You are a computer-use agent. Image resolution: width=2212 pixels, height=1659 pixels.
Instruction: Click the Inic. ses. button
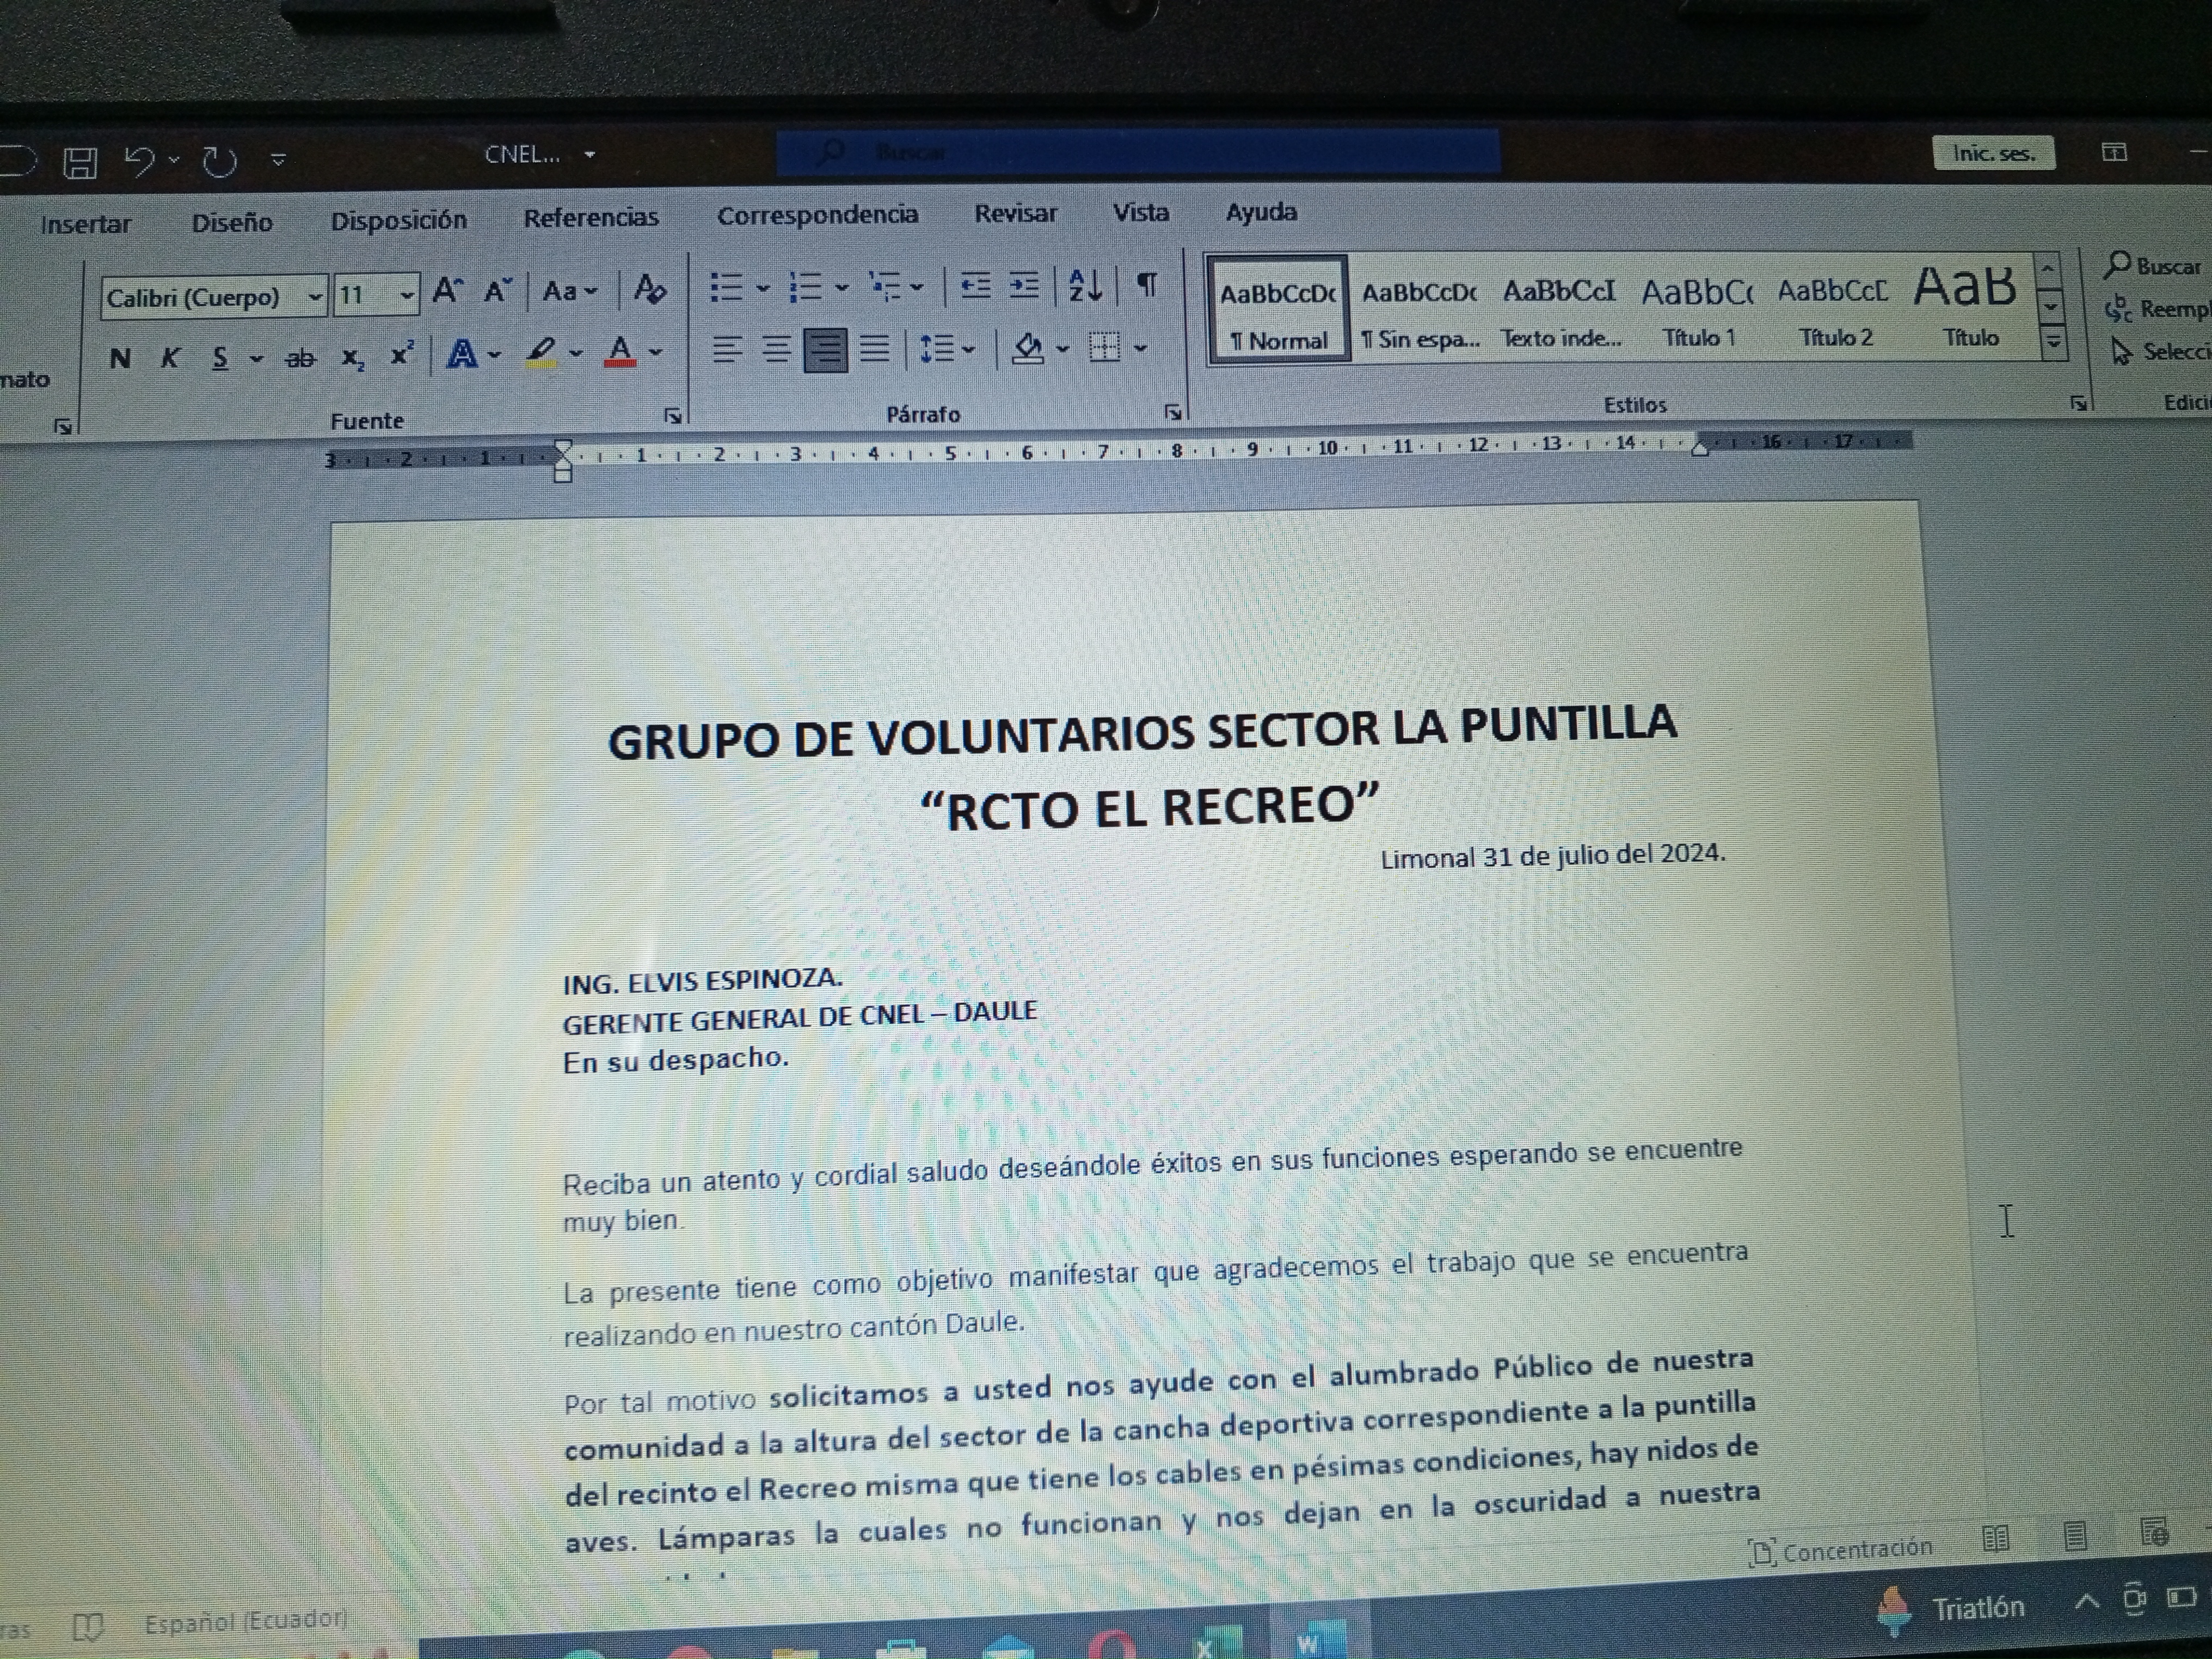click(1993, 153)
